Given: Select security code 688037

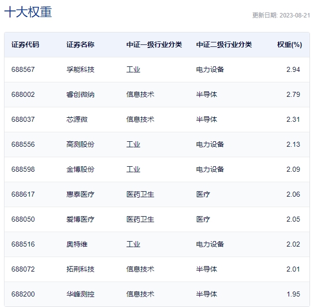Looking at the screenshot, I should (23, 119).
